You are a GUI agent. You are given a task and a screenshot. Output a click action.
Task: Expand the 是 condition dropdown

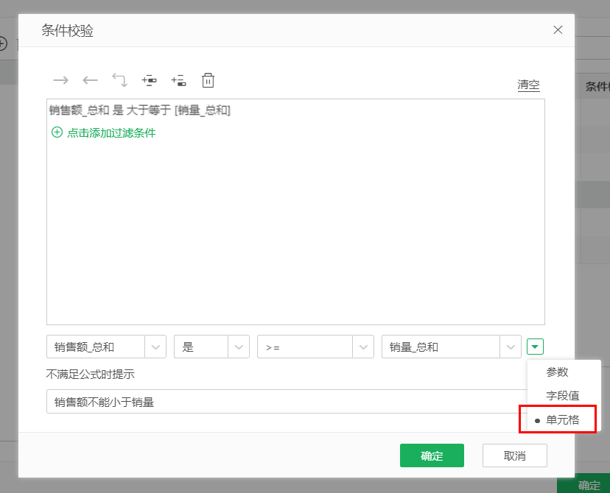tap(239, 347)
